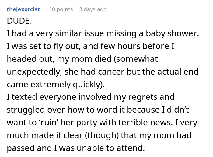Click the '10 points' score label
Image resolution: width=213 pixels, height=157 pixels.
click(61, 9)
